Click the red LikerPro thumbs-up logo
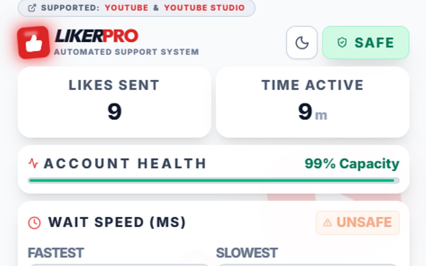This screenshot has width=426, height=266. (x=33, y=43)
